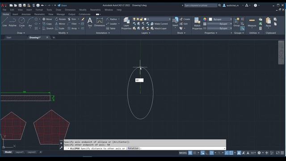Screen dimensions: 286x161
Task: Click the Measure tool
Action: point(252,22)
